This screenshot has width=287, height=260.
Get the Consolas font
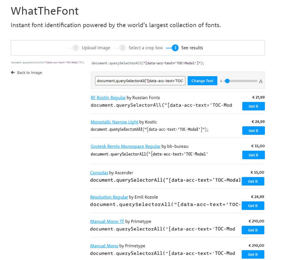(253, 181)
